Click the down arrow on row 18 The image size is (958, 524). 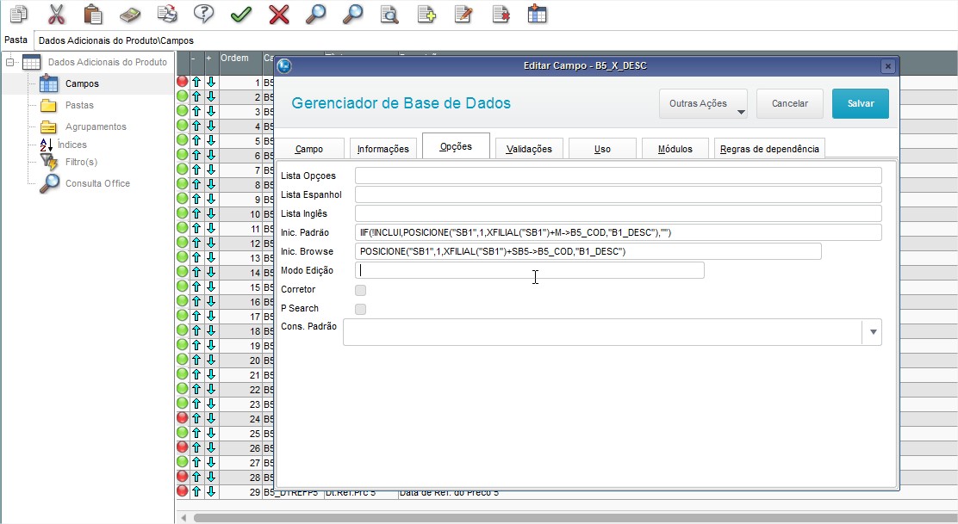[211, 330]
